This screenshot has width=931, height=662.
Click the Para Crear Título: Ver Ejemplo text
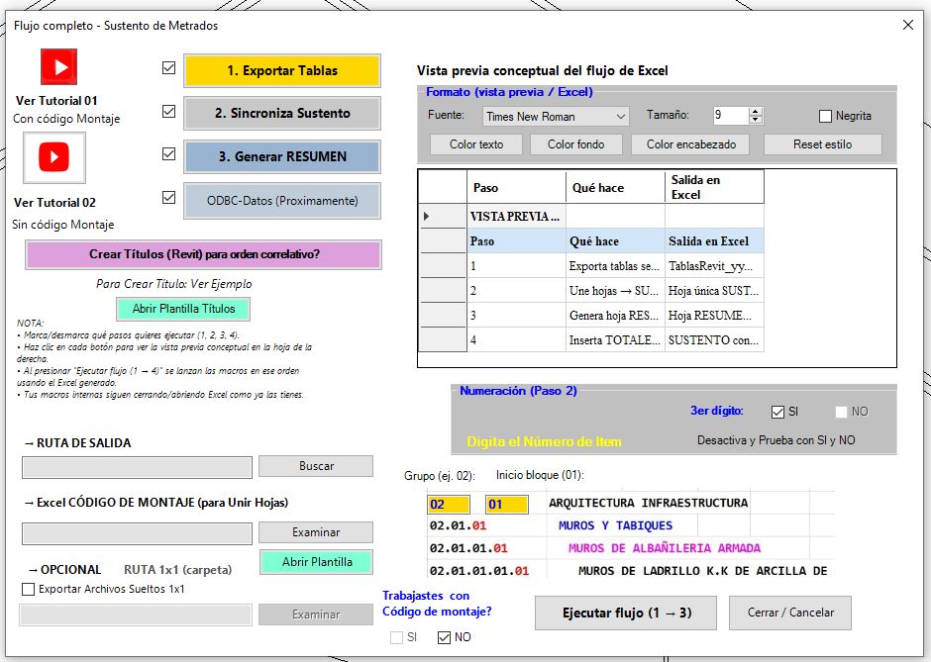174,284
